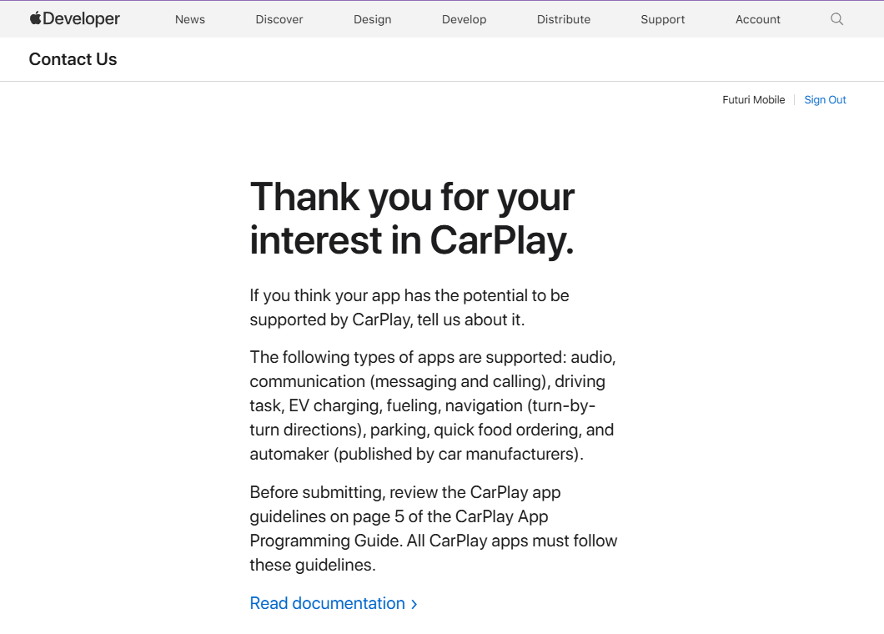
Task: Click the 'If you think your app' sentence
Action: tap(409, 295)
